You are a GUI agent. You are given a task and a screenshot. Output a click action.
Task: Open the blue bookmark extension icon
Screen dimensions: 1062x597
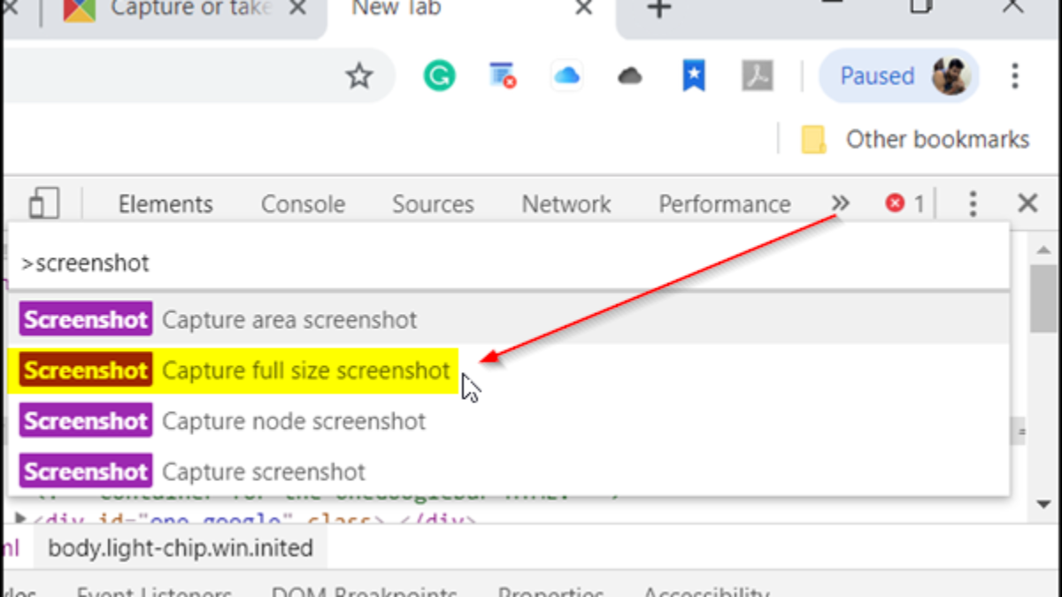pyautogui.click(x=693, y=76)
